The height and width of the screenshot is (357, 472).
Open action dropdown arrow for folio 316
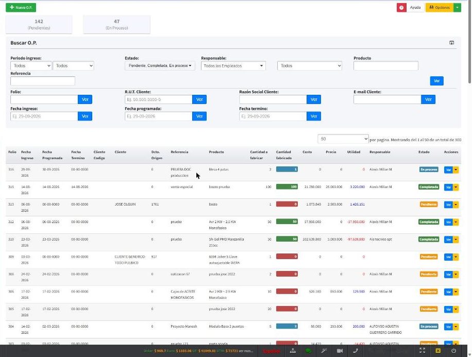click(456, 170)
